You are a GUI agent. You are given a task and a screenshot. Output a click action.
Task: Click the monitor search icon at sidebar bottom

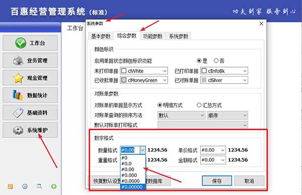(39, 186)
